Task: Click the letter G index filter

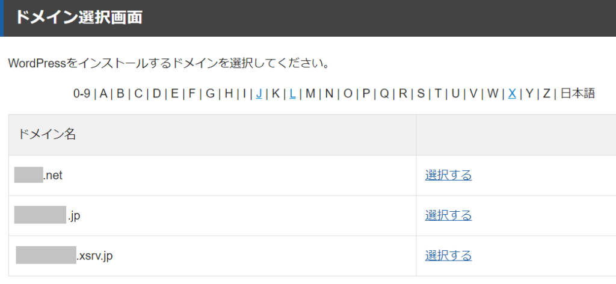Action: click(x=210, y=93)
